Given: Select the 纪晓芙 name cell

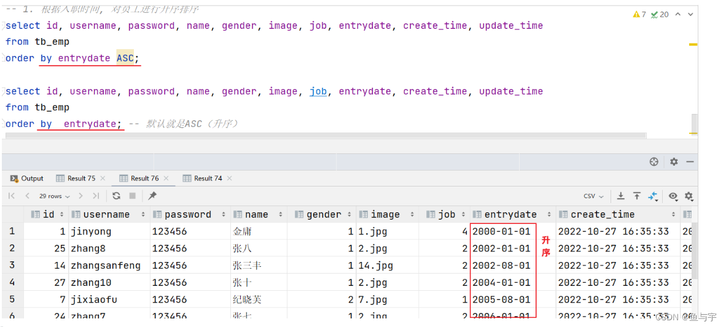Looking at the screenshot, I should click(x=259, y=300).
